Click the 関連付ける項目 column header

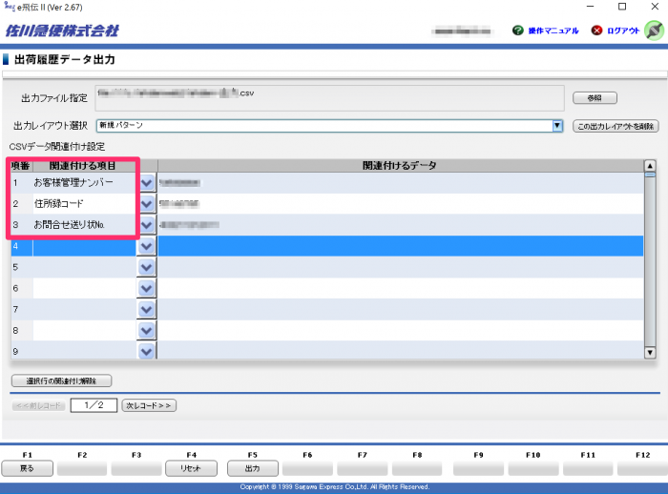tap(83, 166)
